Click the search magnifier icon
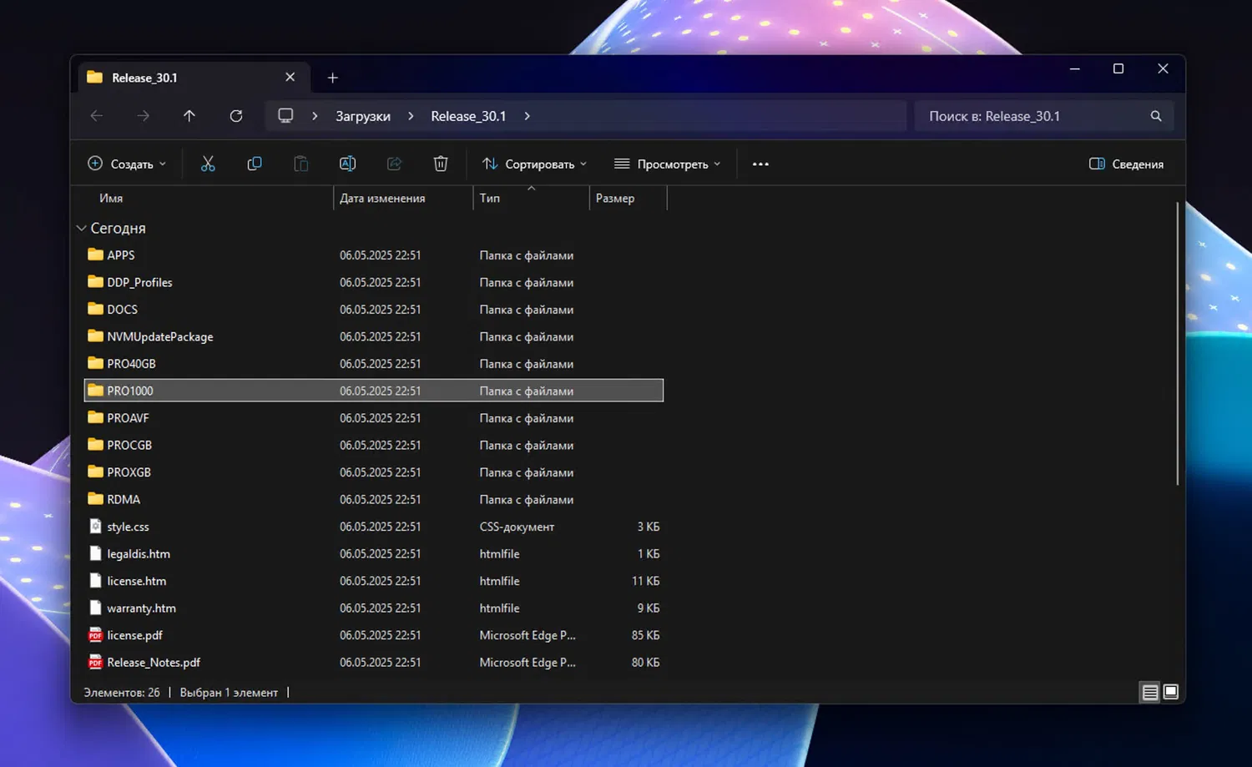The width and height of the screenshot is (1252, 767). point(1156,116)
